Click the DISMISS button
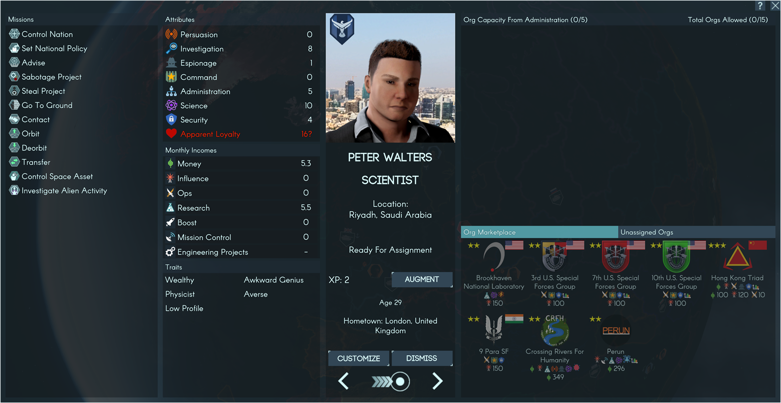 pyautogui.click(x=422, y=358)
